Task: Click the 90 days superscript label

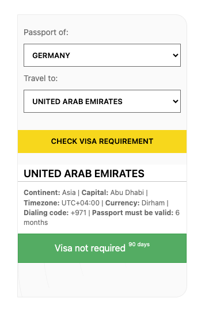Action: (139, 244)
